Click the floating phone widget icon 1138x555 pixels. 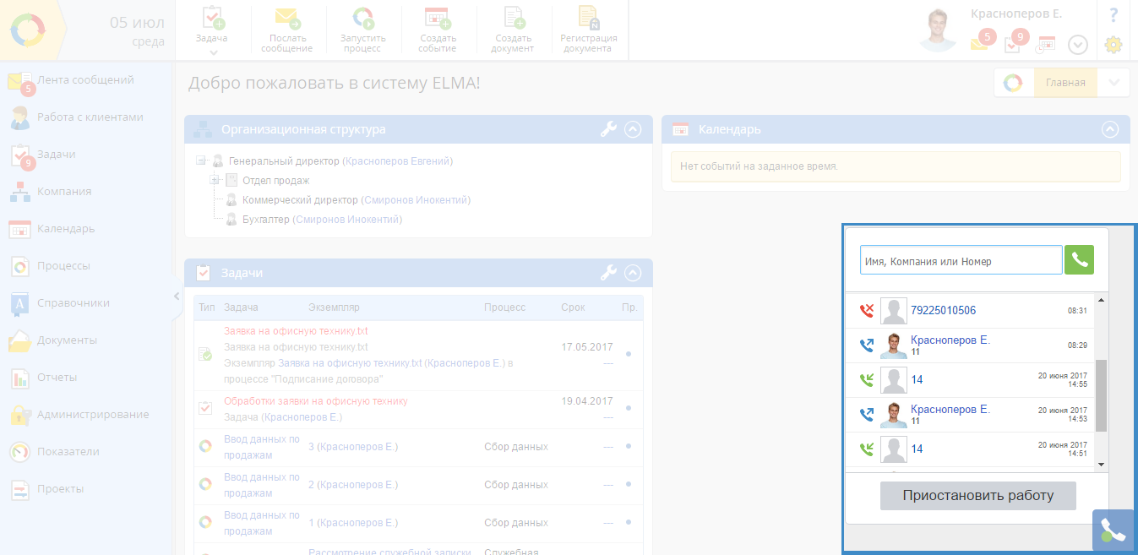pyautogui.click(x=1113, y=531)
